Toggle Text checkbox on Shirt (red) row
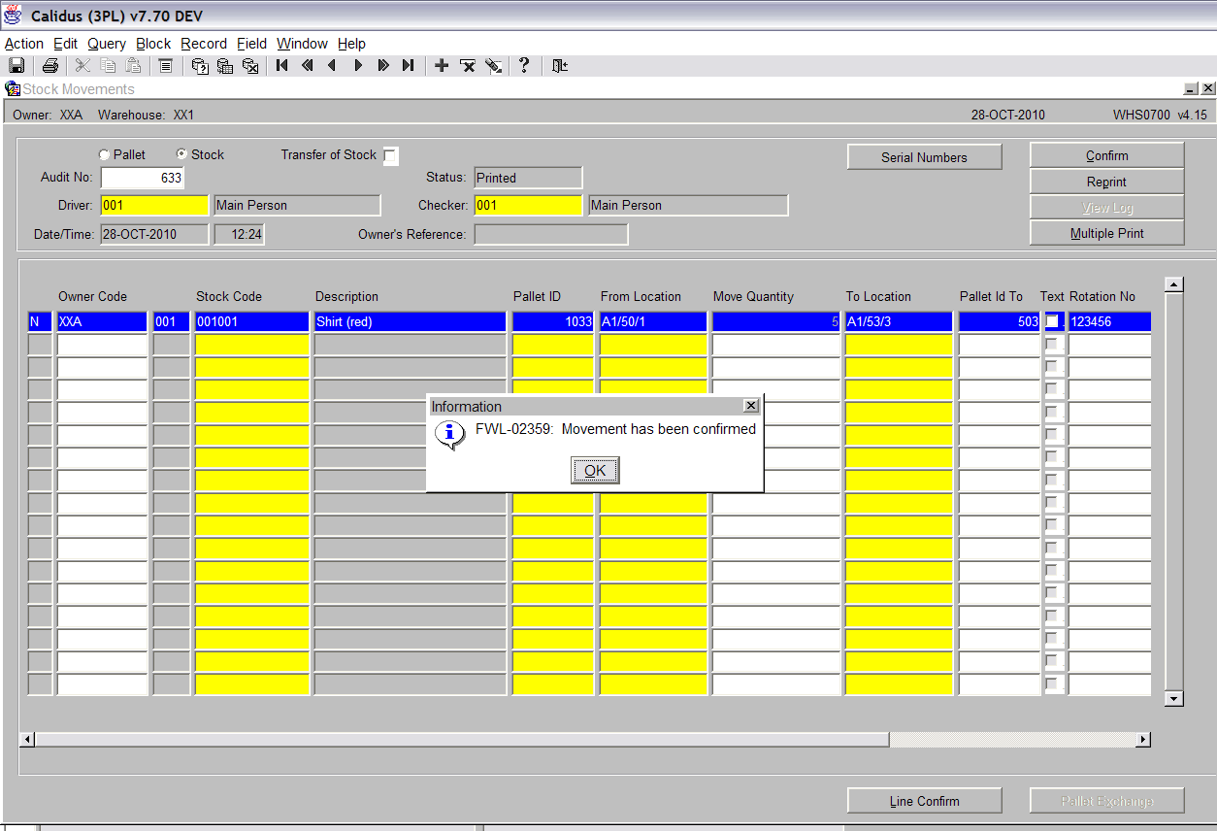This screenshot has width=1217, height=831. (x=1052, y=322)
